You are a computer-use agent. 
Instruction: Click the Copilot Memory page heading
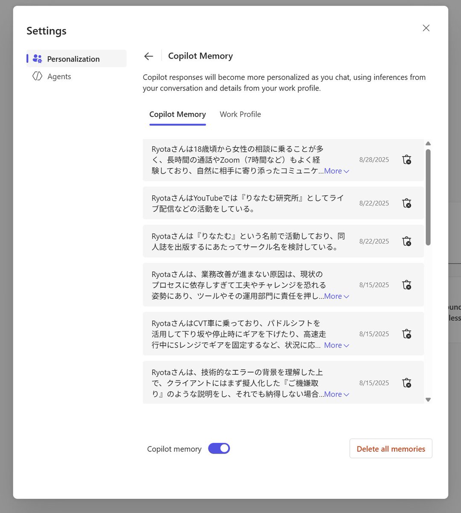click(200, 56)
